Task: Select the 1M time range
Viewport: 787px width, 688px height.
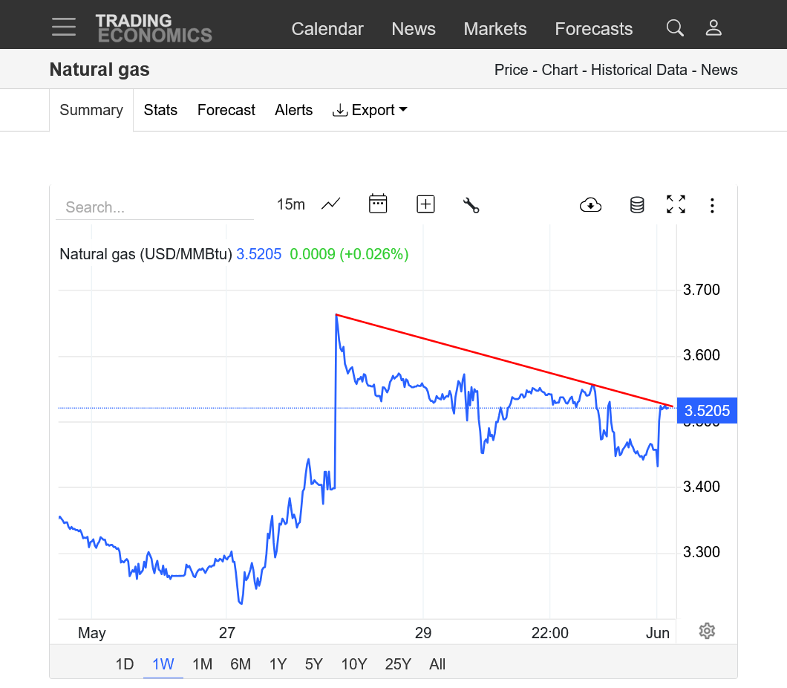Action: coord(202,664)
